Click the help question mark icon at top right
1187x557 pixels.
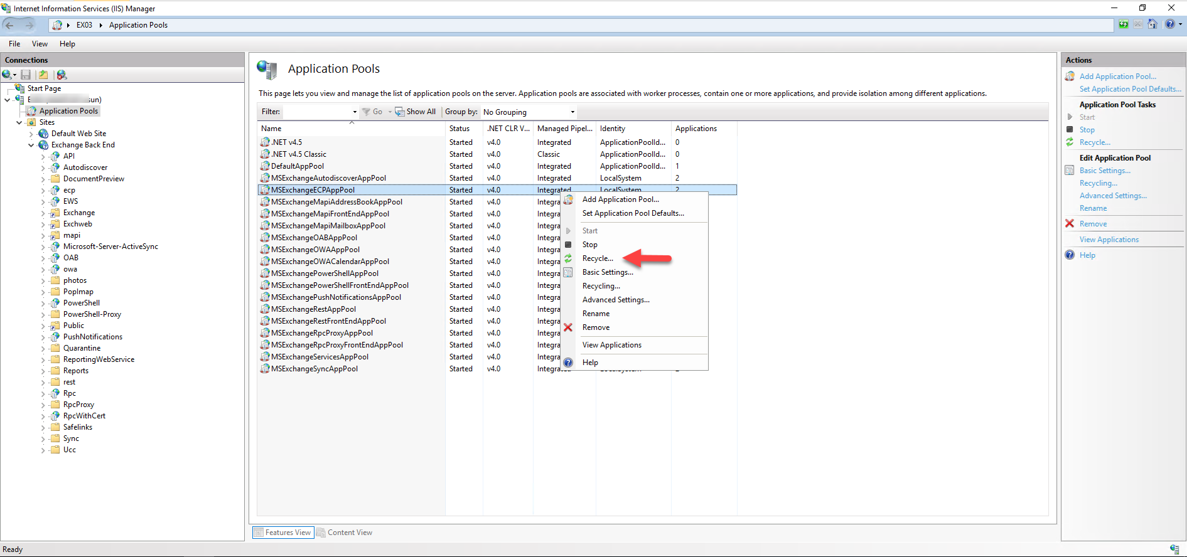pos(1169,24)
